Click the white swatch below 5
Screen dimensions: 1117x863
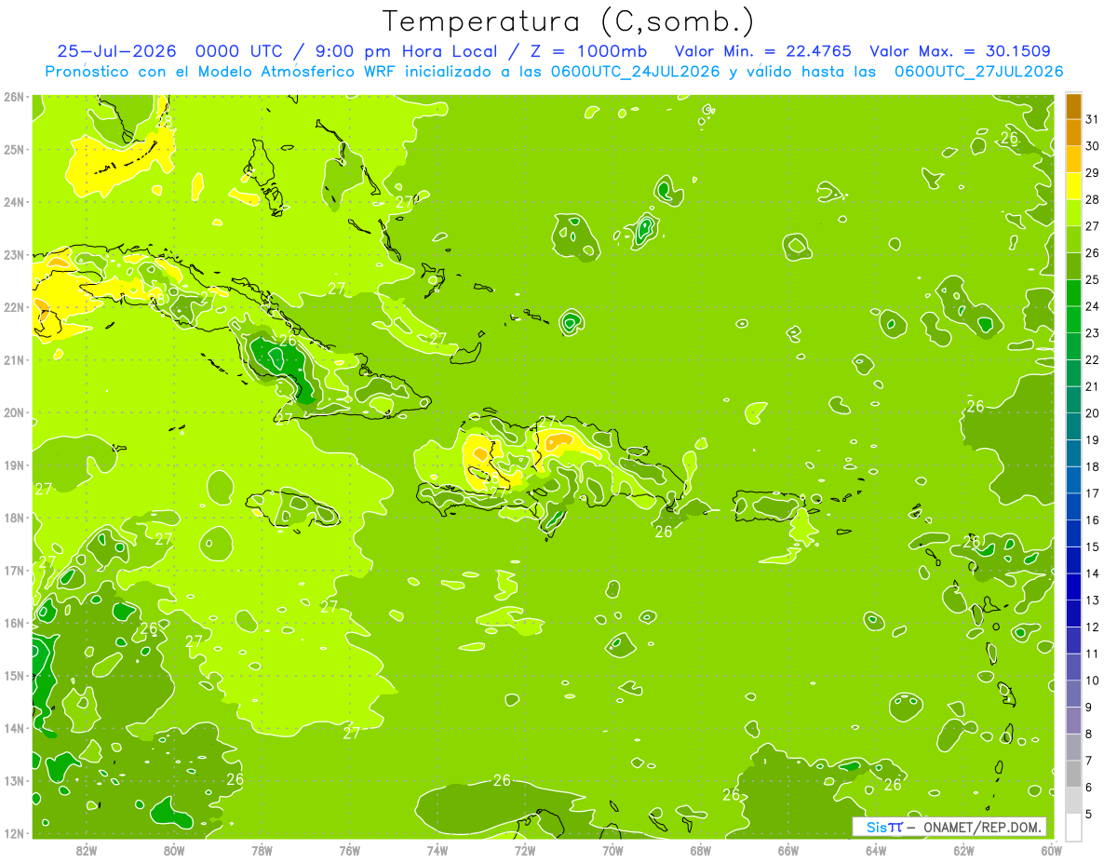1073,827
